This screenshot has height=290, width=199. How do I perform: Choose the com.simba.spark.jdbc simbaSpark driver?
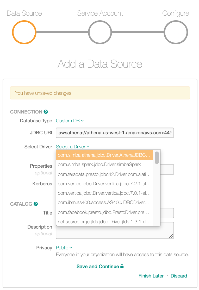coord(104,165)
